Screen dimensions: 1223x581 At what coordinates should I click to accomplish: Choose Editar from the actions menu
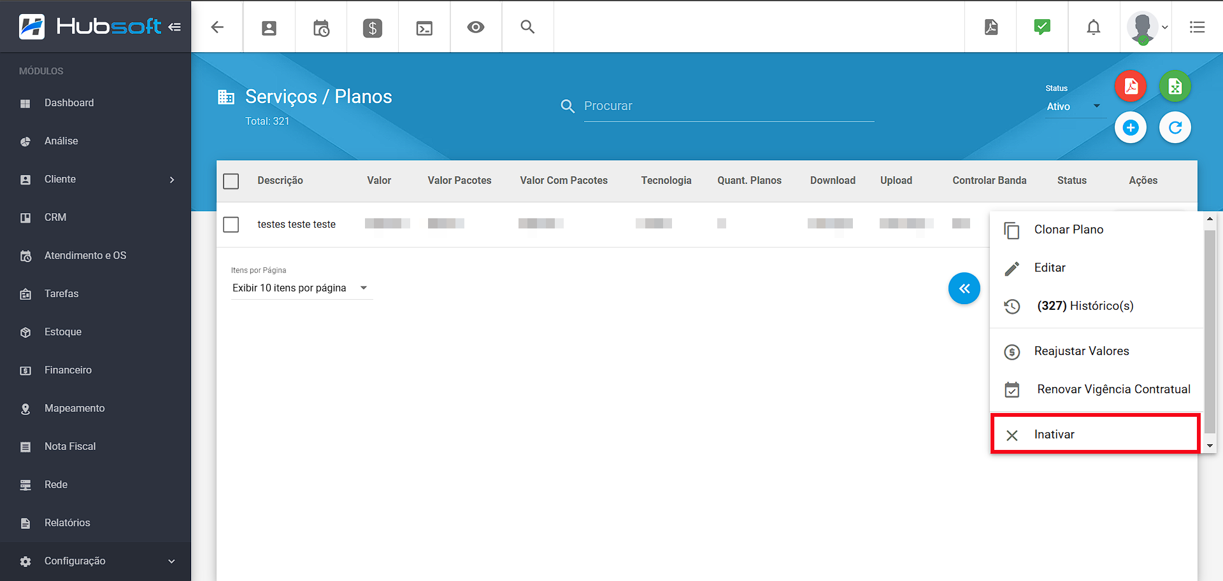click(1096, 268)
